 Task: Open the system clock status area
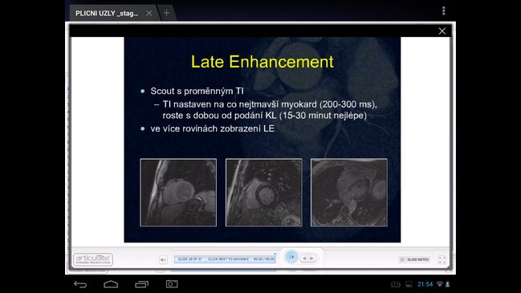[x=425, y=284]
